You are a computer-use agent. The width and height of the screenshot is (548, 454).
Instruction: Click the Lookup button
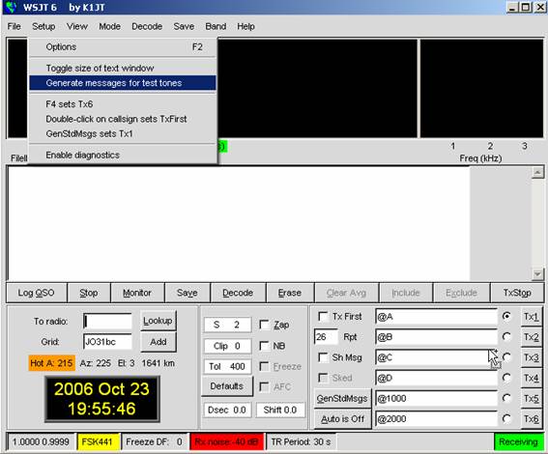pos(158,321)
